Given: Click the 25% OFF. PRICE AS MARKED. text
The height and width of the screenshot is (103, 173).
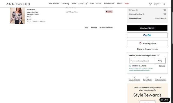Looking at the screenshot, I should pyautogui.click(x=36, y=21).
